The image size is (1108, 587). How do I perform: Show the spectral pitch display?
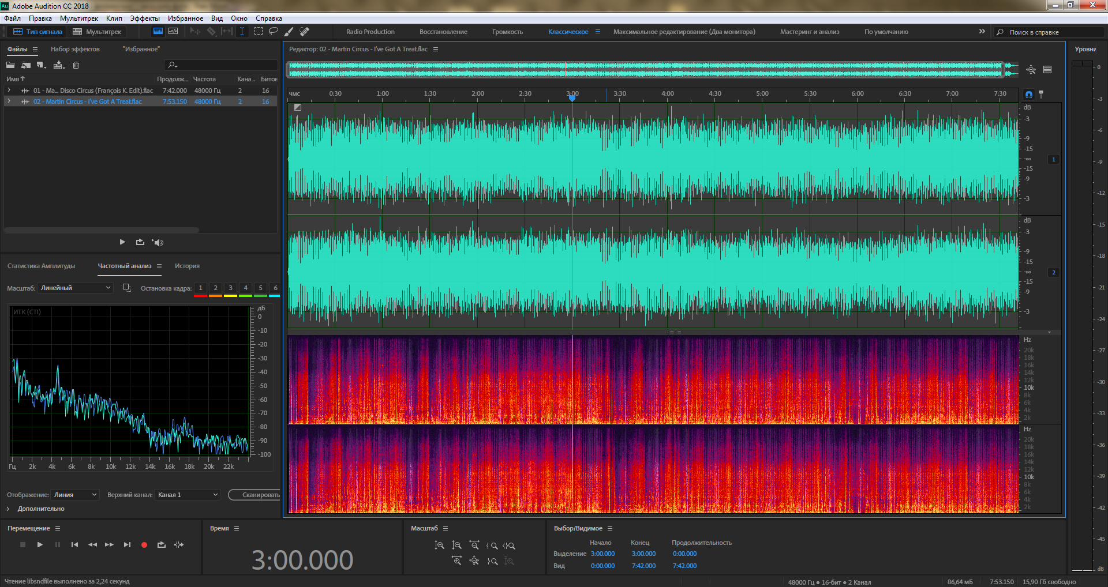[x=173, y=32]
